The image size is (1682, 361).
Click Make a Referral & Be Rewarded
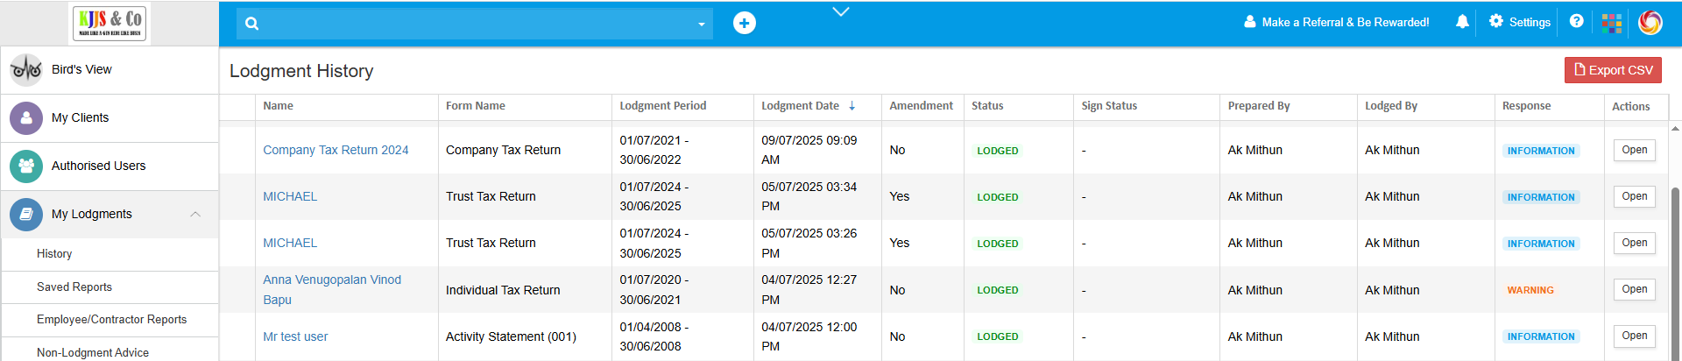coord(1337,22)
